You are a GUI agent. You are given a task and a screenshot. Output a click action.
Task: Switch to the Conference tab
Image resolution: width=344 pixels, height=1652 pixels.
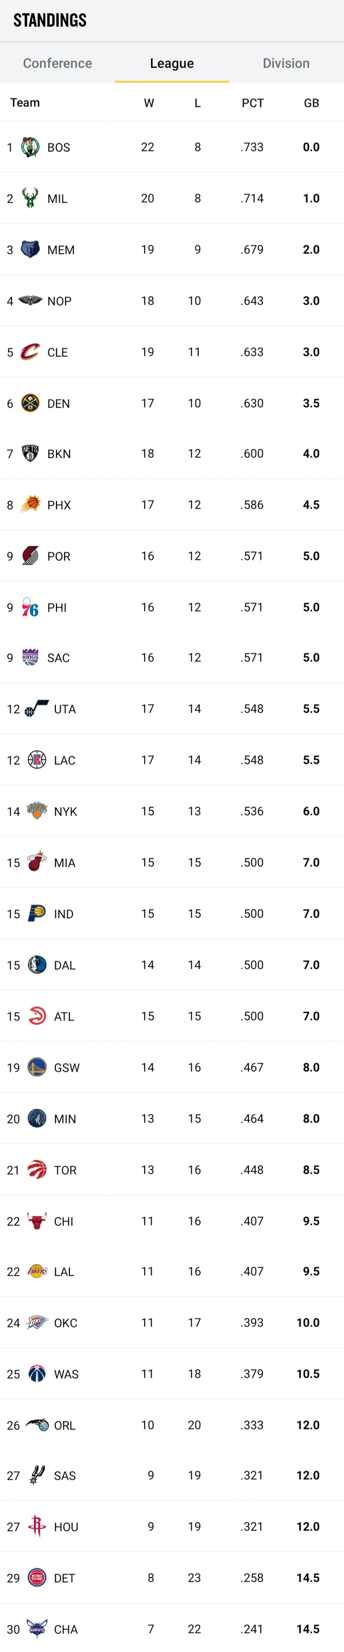[x=58, y=64]
